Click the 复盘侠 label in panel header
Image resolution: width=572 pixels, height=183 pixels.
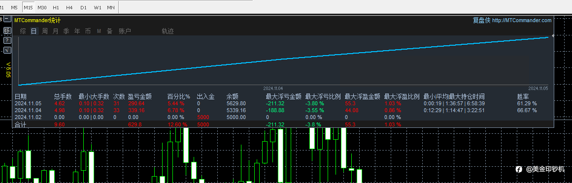pos(481,20)
